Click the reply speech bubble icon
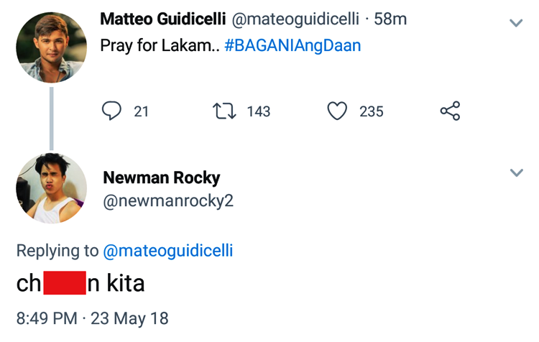The image size is (539, 342). (111, 111)
